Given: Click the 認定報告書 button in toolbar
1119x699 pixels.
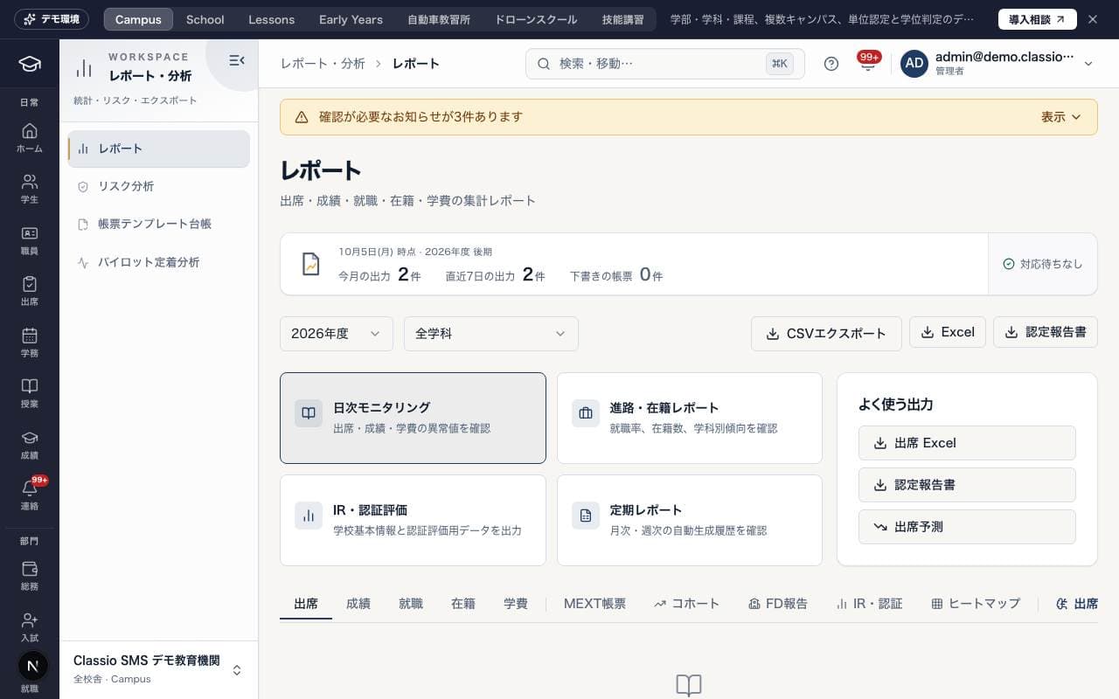Looking at the screenshot, I should coord(1046,332).
